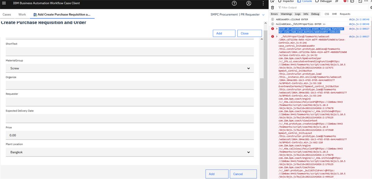Focus the ShortText input field
This screenshot has height=179, width=372.
tap(130, 51)
